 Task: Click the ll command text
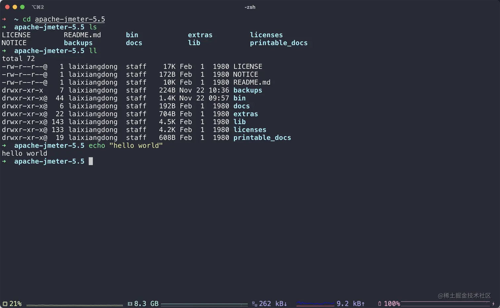tap(93, 51)
